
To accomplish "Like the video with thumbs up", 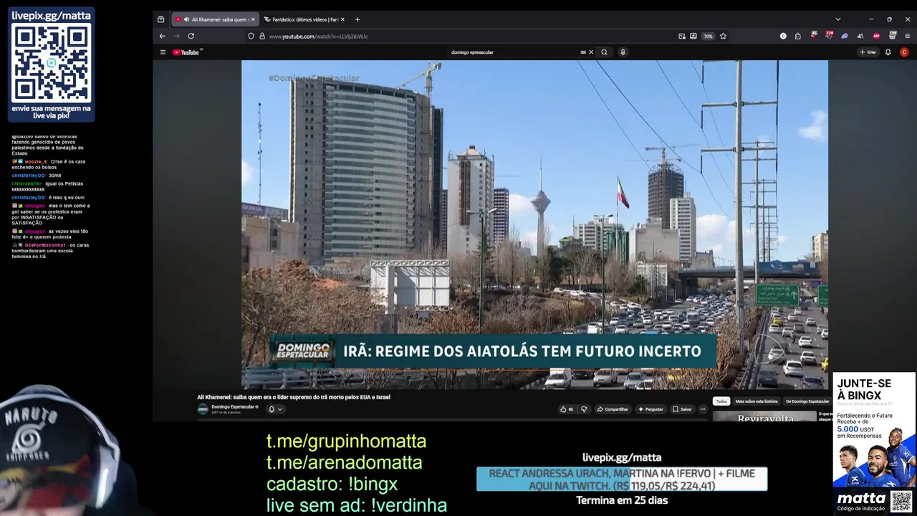I will tap(566, 409).
